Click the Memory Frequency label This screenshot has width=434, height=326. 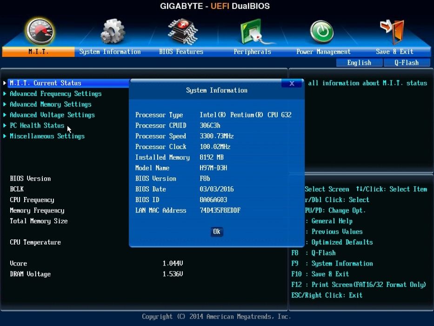tap(37, 211)
